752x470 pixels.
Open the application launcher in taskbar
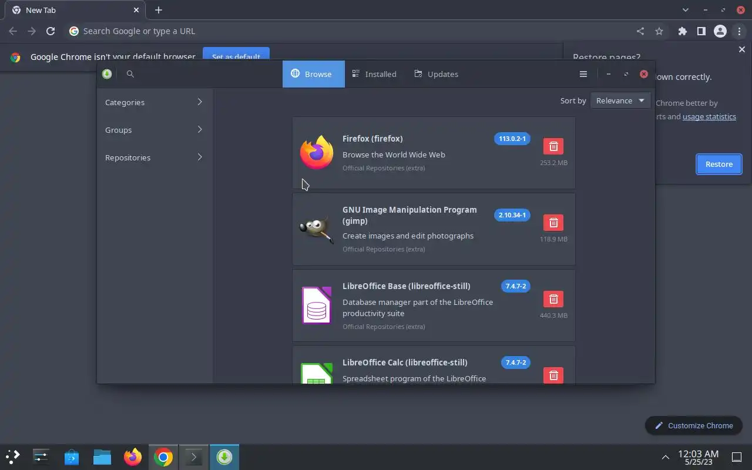tap(13, 456)
